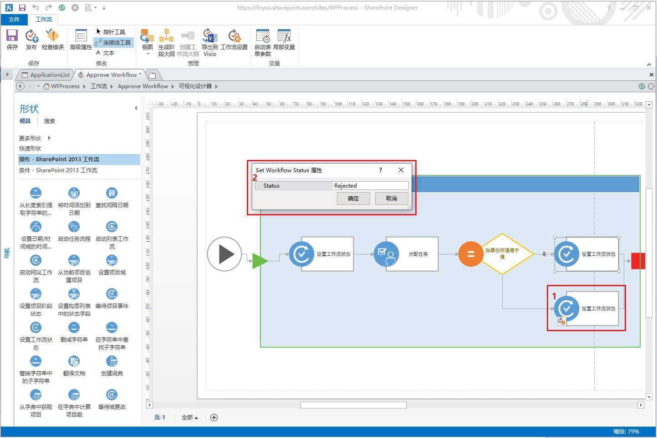
Task: Open Advanced Properties (高级属性)
Action: pos(81,39)
